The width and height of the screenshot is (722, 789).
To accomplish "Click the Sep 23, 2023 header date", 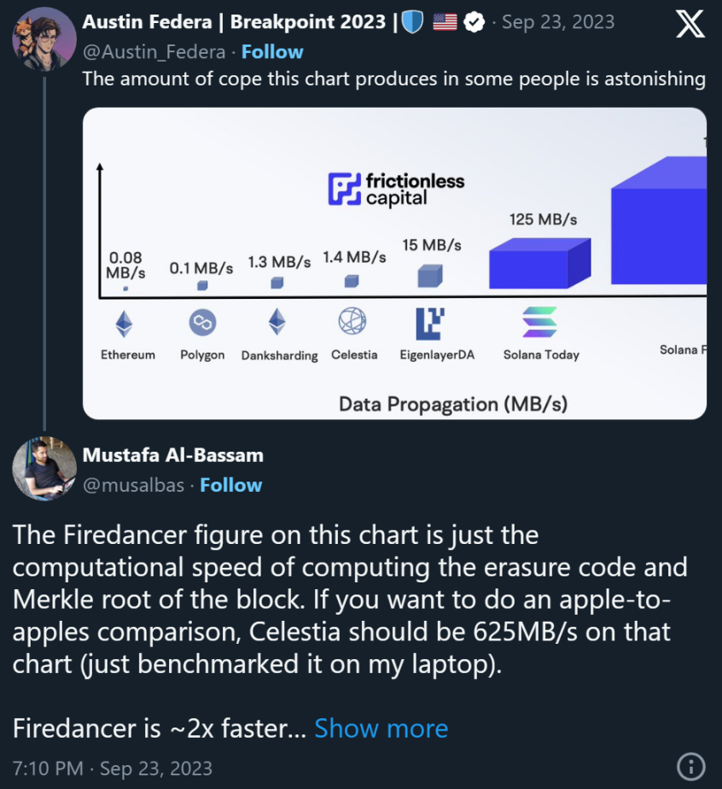I will (558, 21).
